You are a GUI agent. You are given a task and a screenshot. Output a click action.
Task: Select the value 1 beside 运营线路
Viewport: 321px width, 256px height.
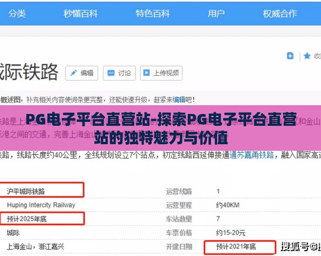pos(218,191)
